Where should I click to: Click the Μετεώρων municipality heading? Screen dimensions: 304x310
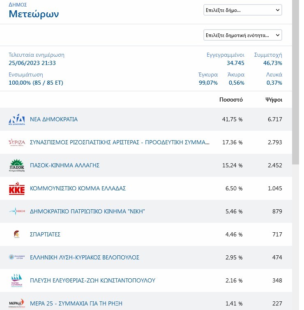pyautogui.click(x=34, y=14)
